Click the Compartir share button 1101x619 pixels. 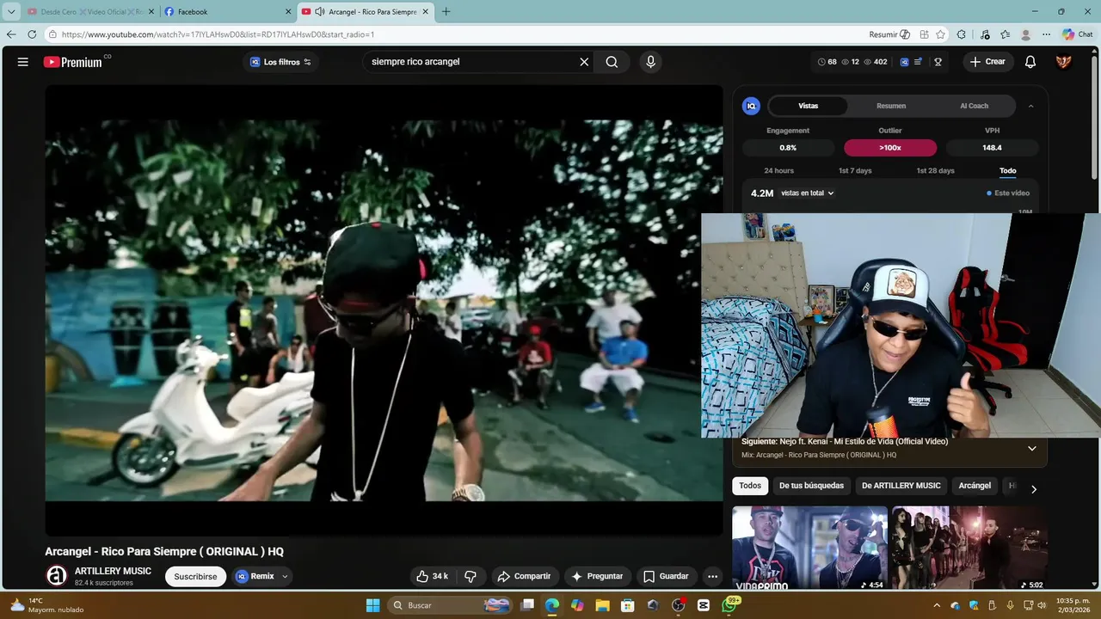click(x=524, y=576)
